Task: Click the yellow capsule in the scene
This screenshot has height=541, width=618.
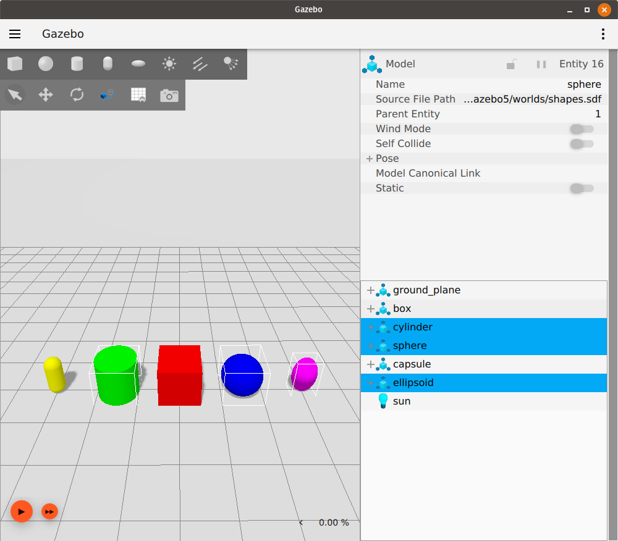Action: click(x=55, y=374)
